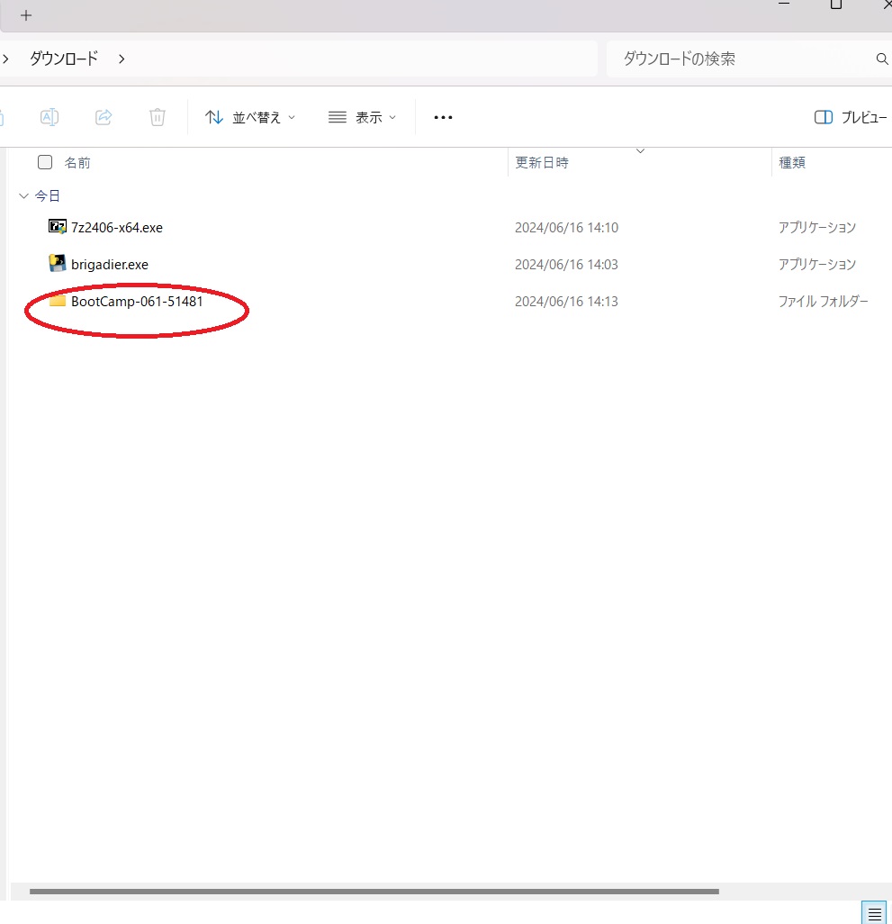Open the See more (...) toolbar menu

click(442, 117)
